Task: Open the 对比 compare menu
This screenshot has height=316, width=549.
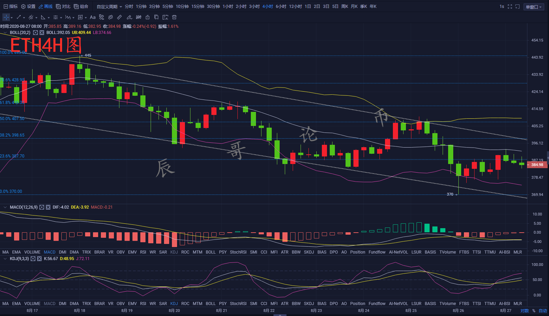Action: tap(63, 7)
